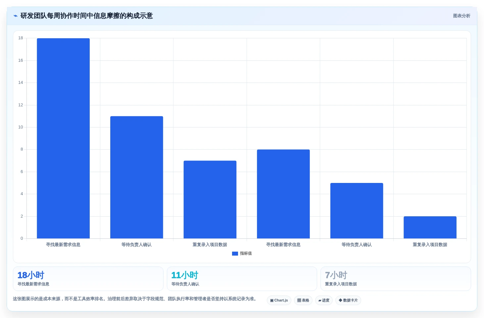This screenshot has width=484, height=318.
Task: Click the Chart.js tag chip
Action: pyautogui.click(x=279, y=300)
